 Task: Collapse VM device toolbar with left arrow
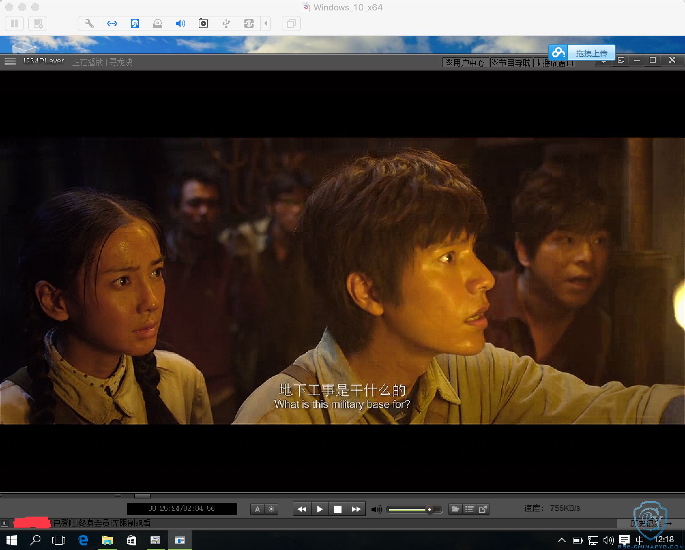[x=266, y=23]
